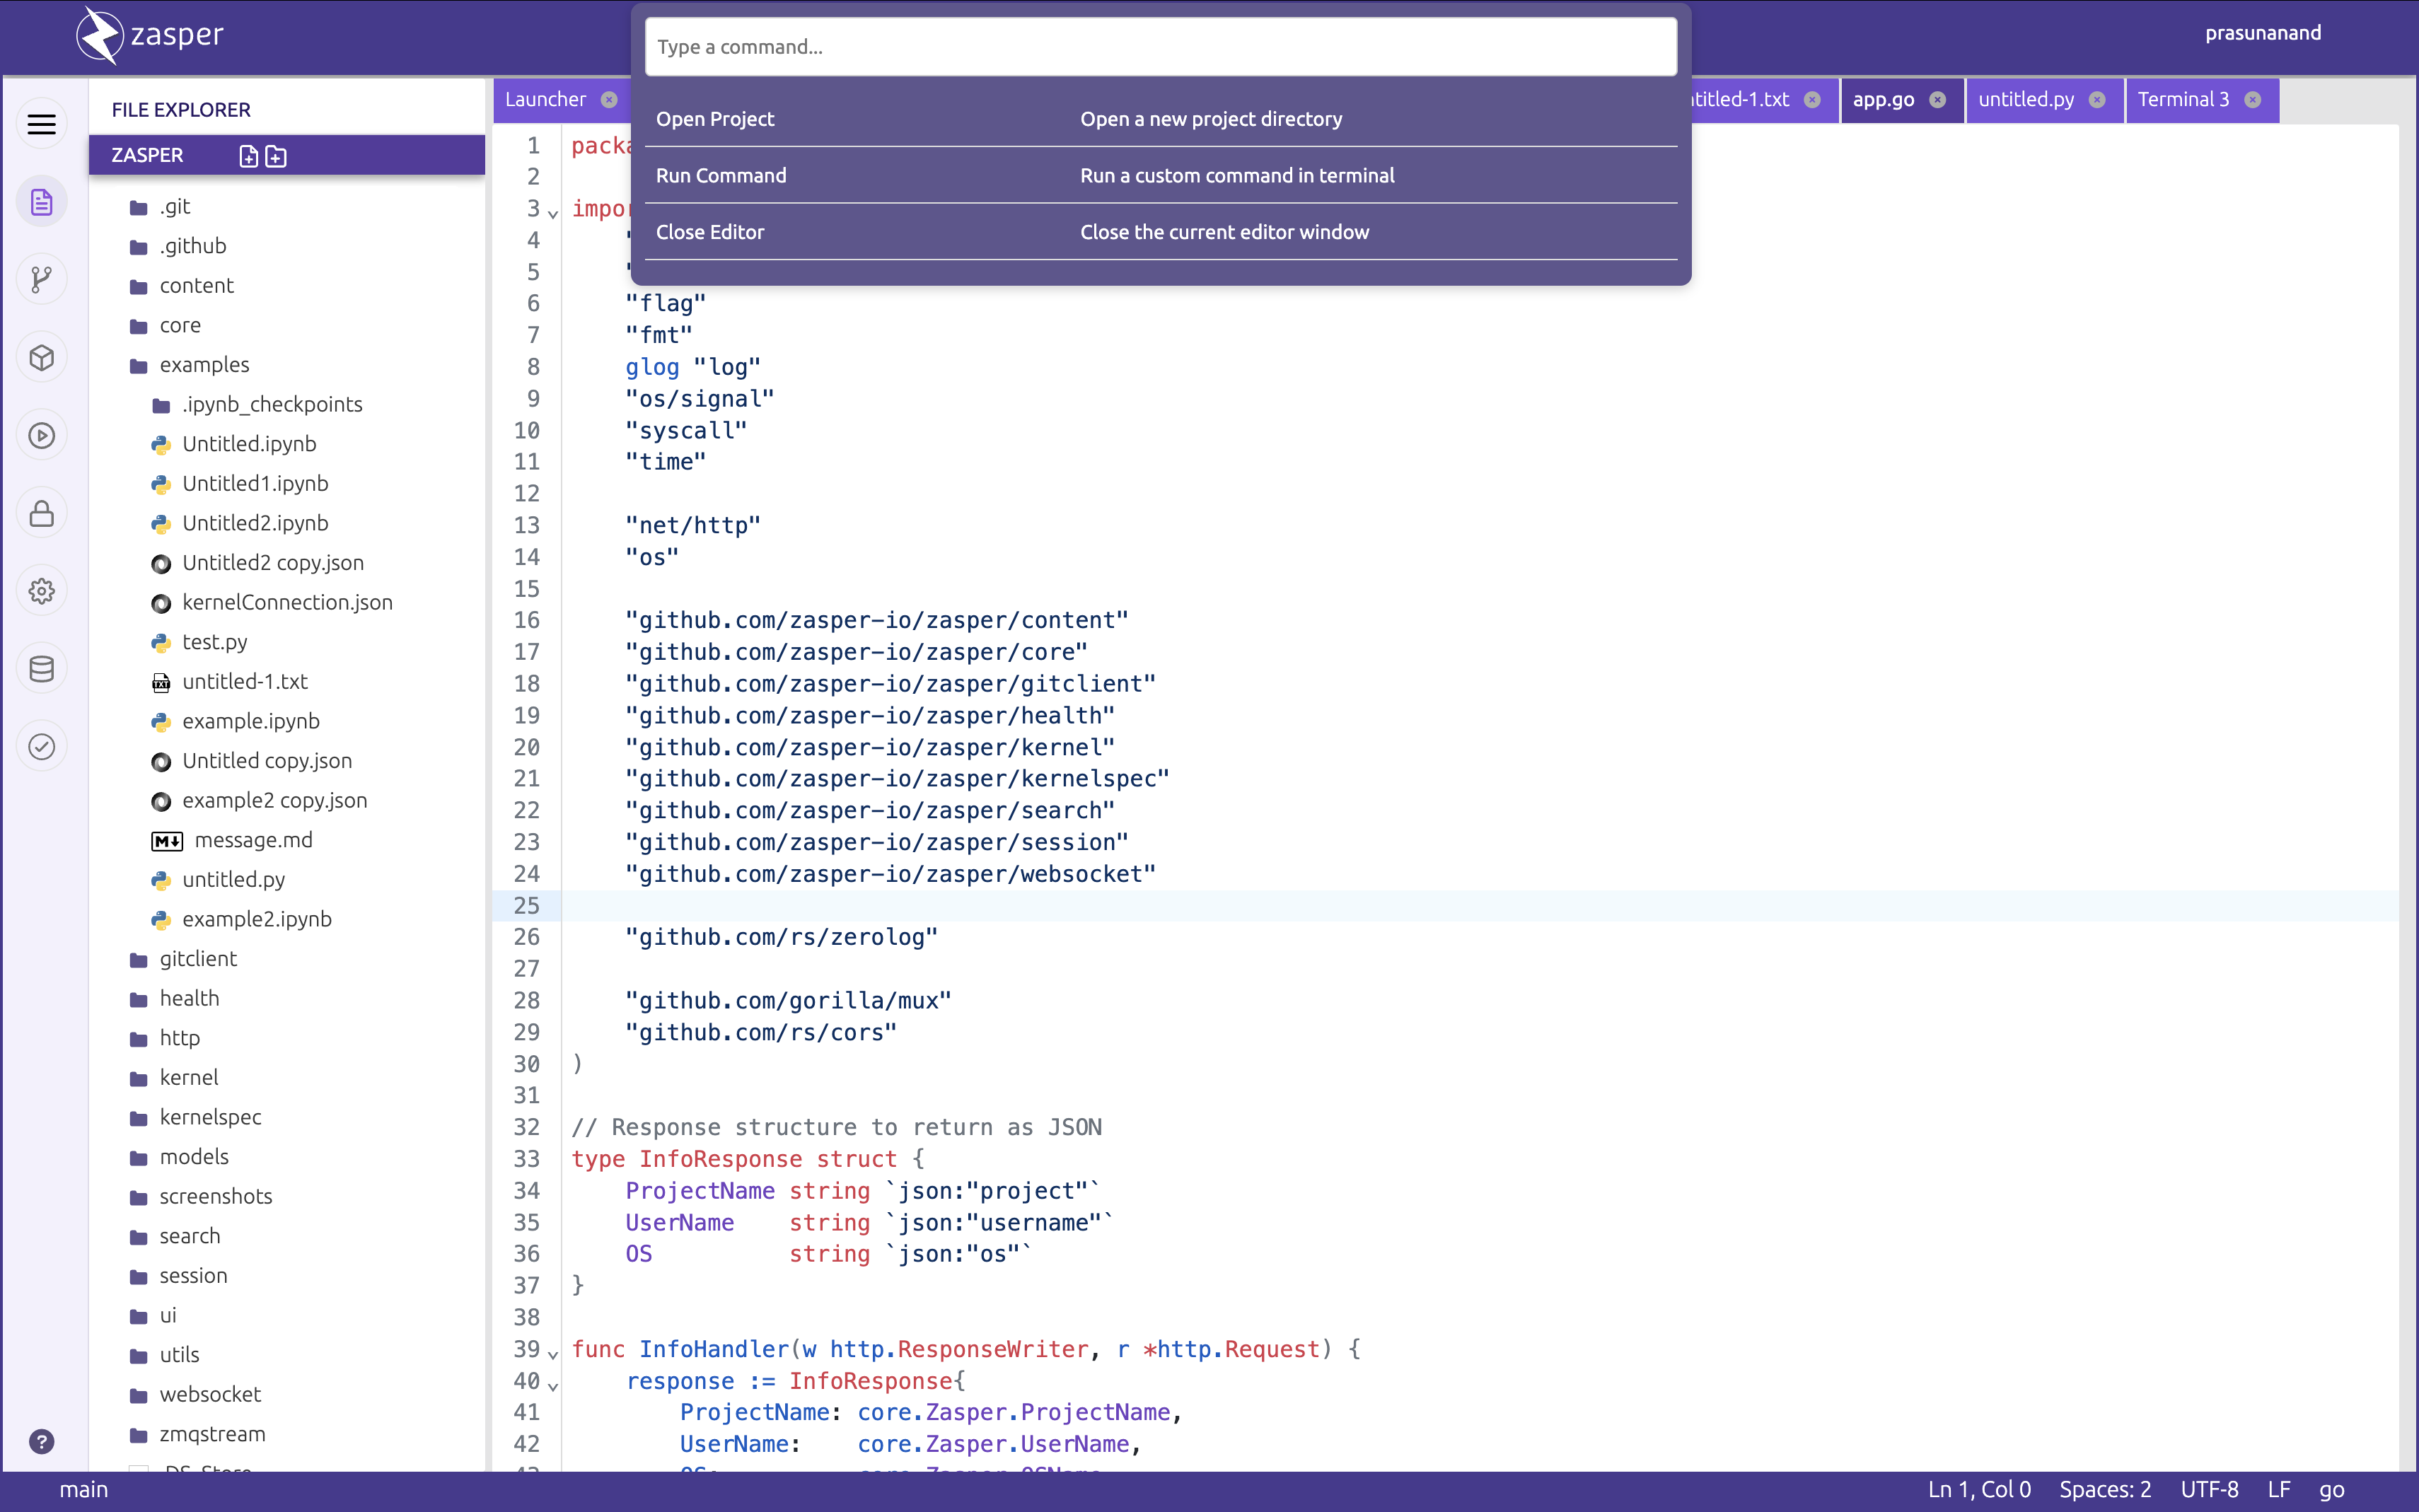Click the package cube sidebar icon
The image size is (2419, 1512).
point(41,357)
